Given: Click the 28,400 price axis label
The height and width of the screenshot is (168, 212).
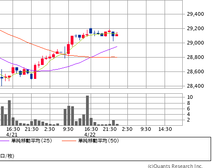Looking at the screenshot, I should pos(195,86).
